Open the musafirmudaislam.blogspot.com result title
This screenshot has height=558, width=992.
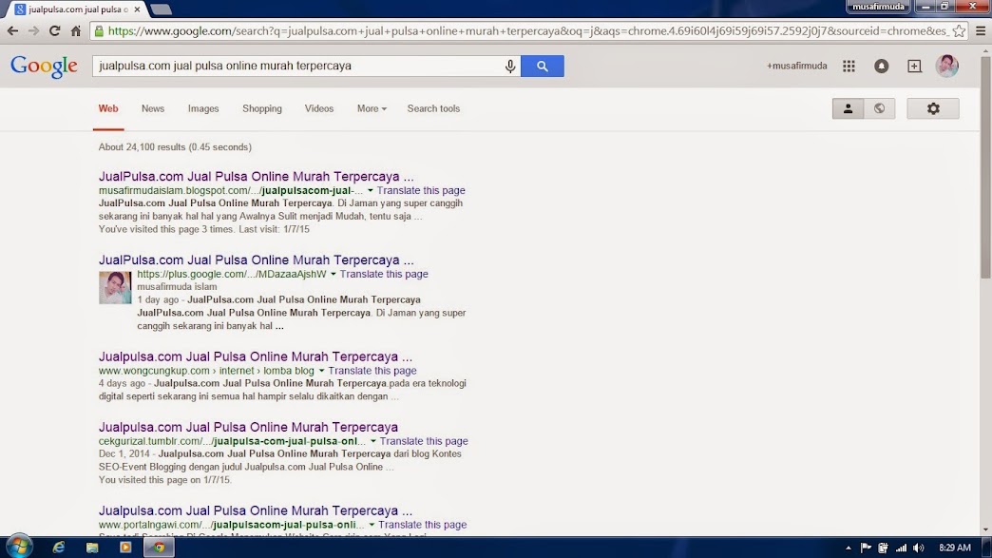(x=256, y=177)
